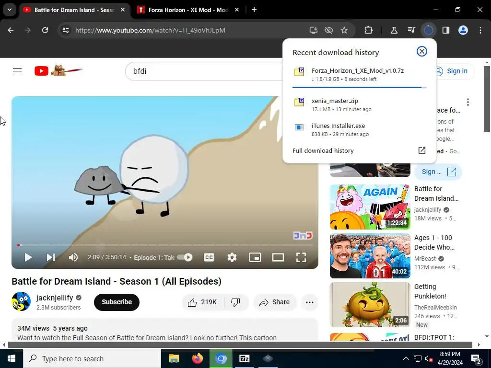The image size is (491, 368).
Task: Click Full download history link
Action: click(x=323, y=150)
